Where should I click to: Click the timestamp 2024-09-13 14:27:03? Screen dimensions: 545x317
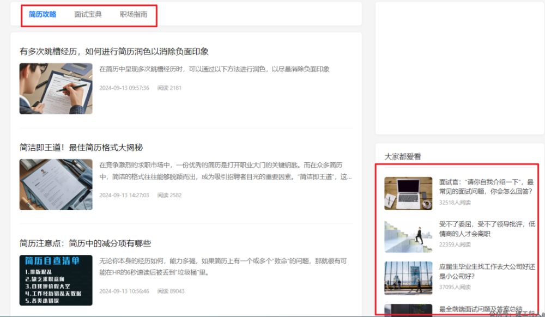point(124,195)
